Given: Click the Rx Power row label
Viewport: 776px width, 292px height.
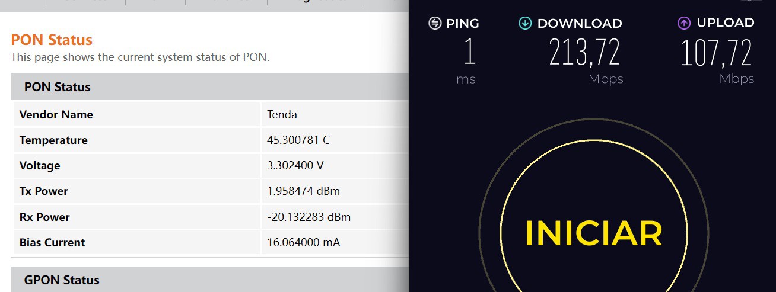Looking at the screenshot, I should (x=44, y=217).
